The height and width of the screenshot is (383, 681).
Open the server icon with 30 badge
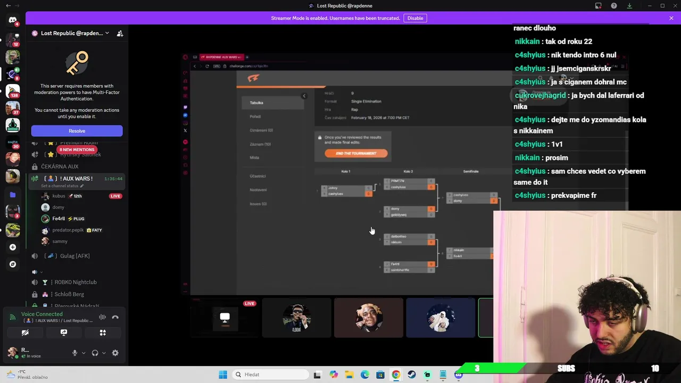point(13,143)
